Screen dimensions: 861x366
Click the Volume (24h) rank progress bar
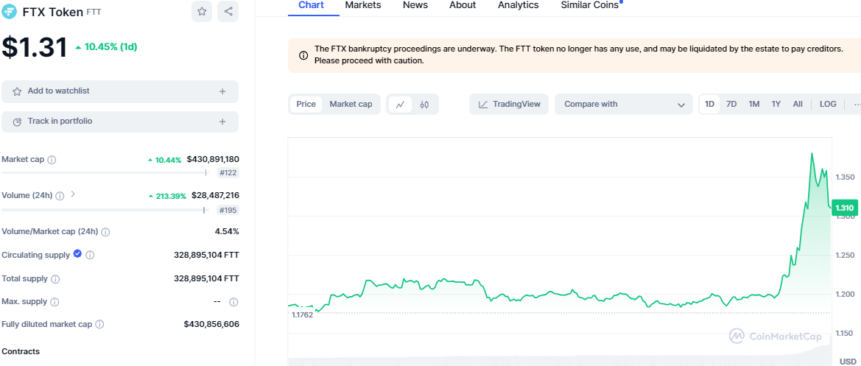pos(105,210)
